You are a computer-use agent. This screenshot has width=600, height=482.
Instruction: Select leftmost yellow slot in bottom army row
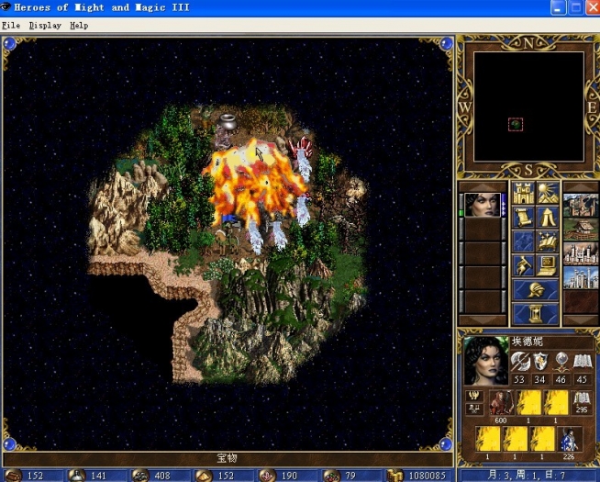click(x=487, y=439)
